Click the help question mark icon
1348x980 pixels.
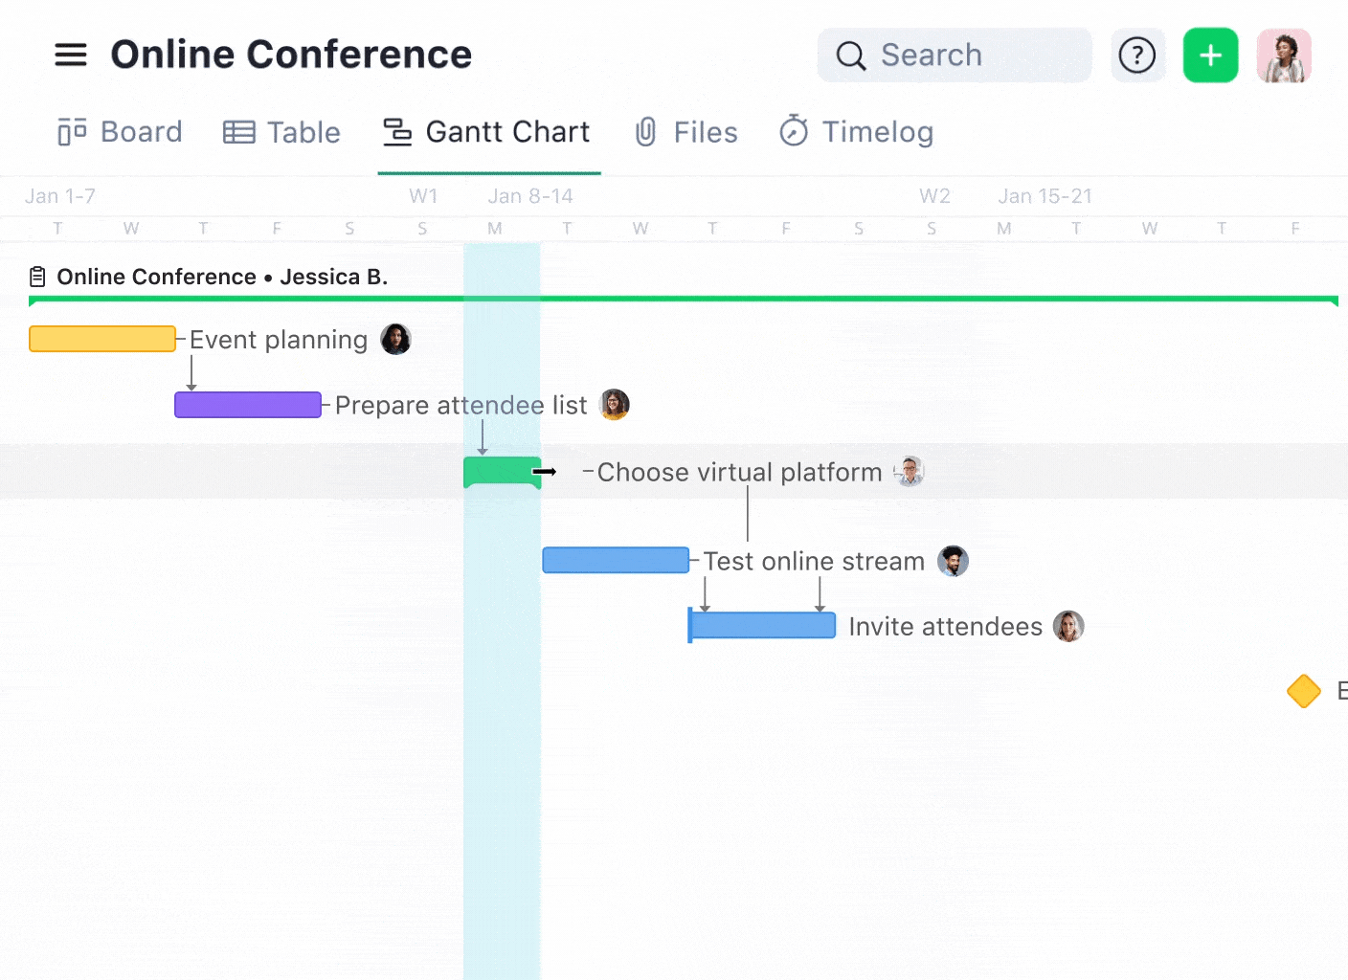[1138, 56]
